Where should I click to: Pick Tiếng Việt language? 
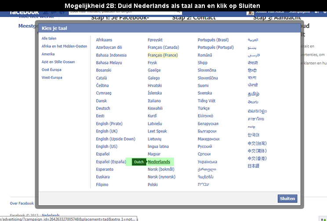coord(207,101)
